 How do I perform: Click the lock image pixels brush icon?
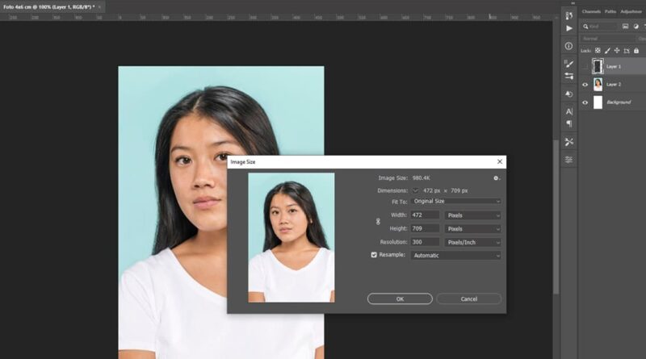pos(607,50)
